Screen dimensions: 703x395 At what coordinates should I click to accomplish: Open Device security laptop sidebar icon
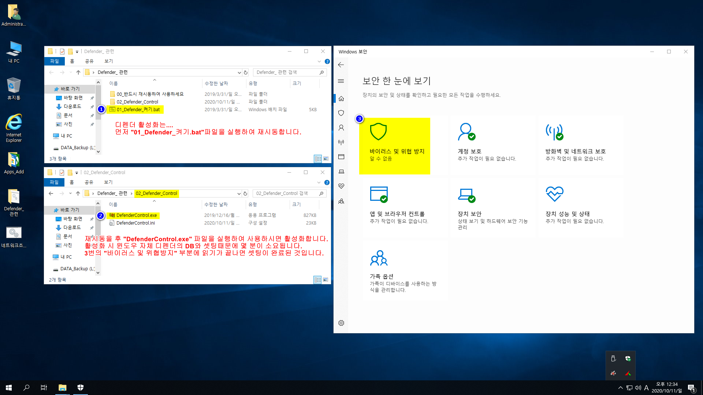pos(341,172)
